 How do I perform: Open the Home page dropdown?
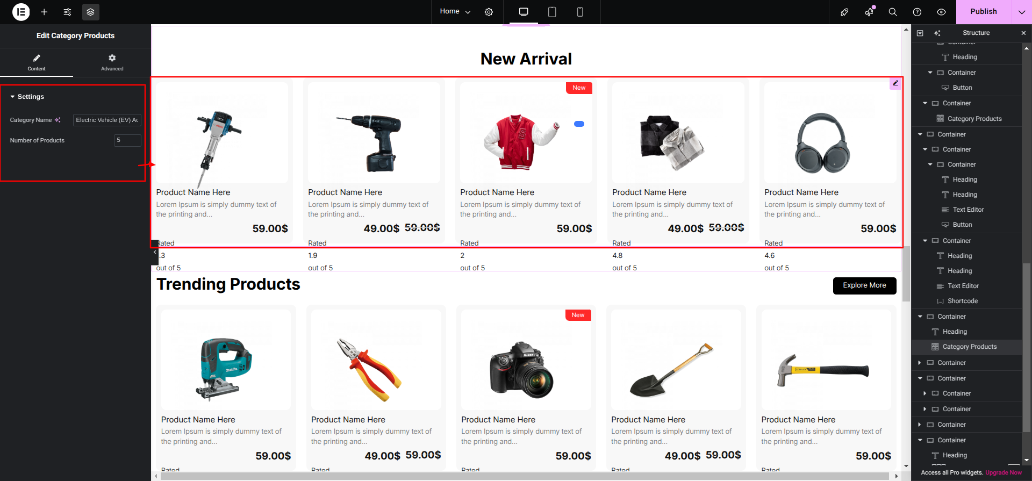(455, 11)
